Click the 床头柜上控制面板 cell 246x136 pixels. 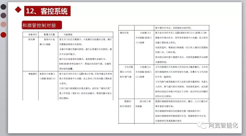145,103
